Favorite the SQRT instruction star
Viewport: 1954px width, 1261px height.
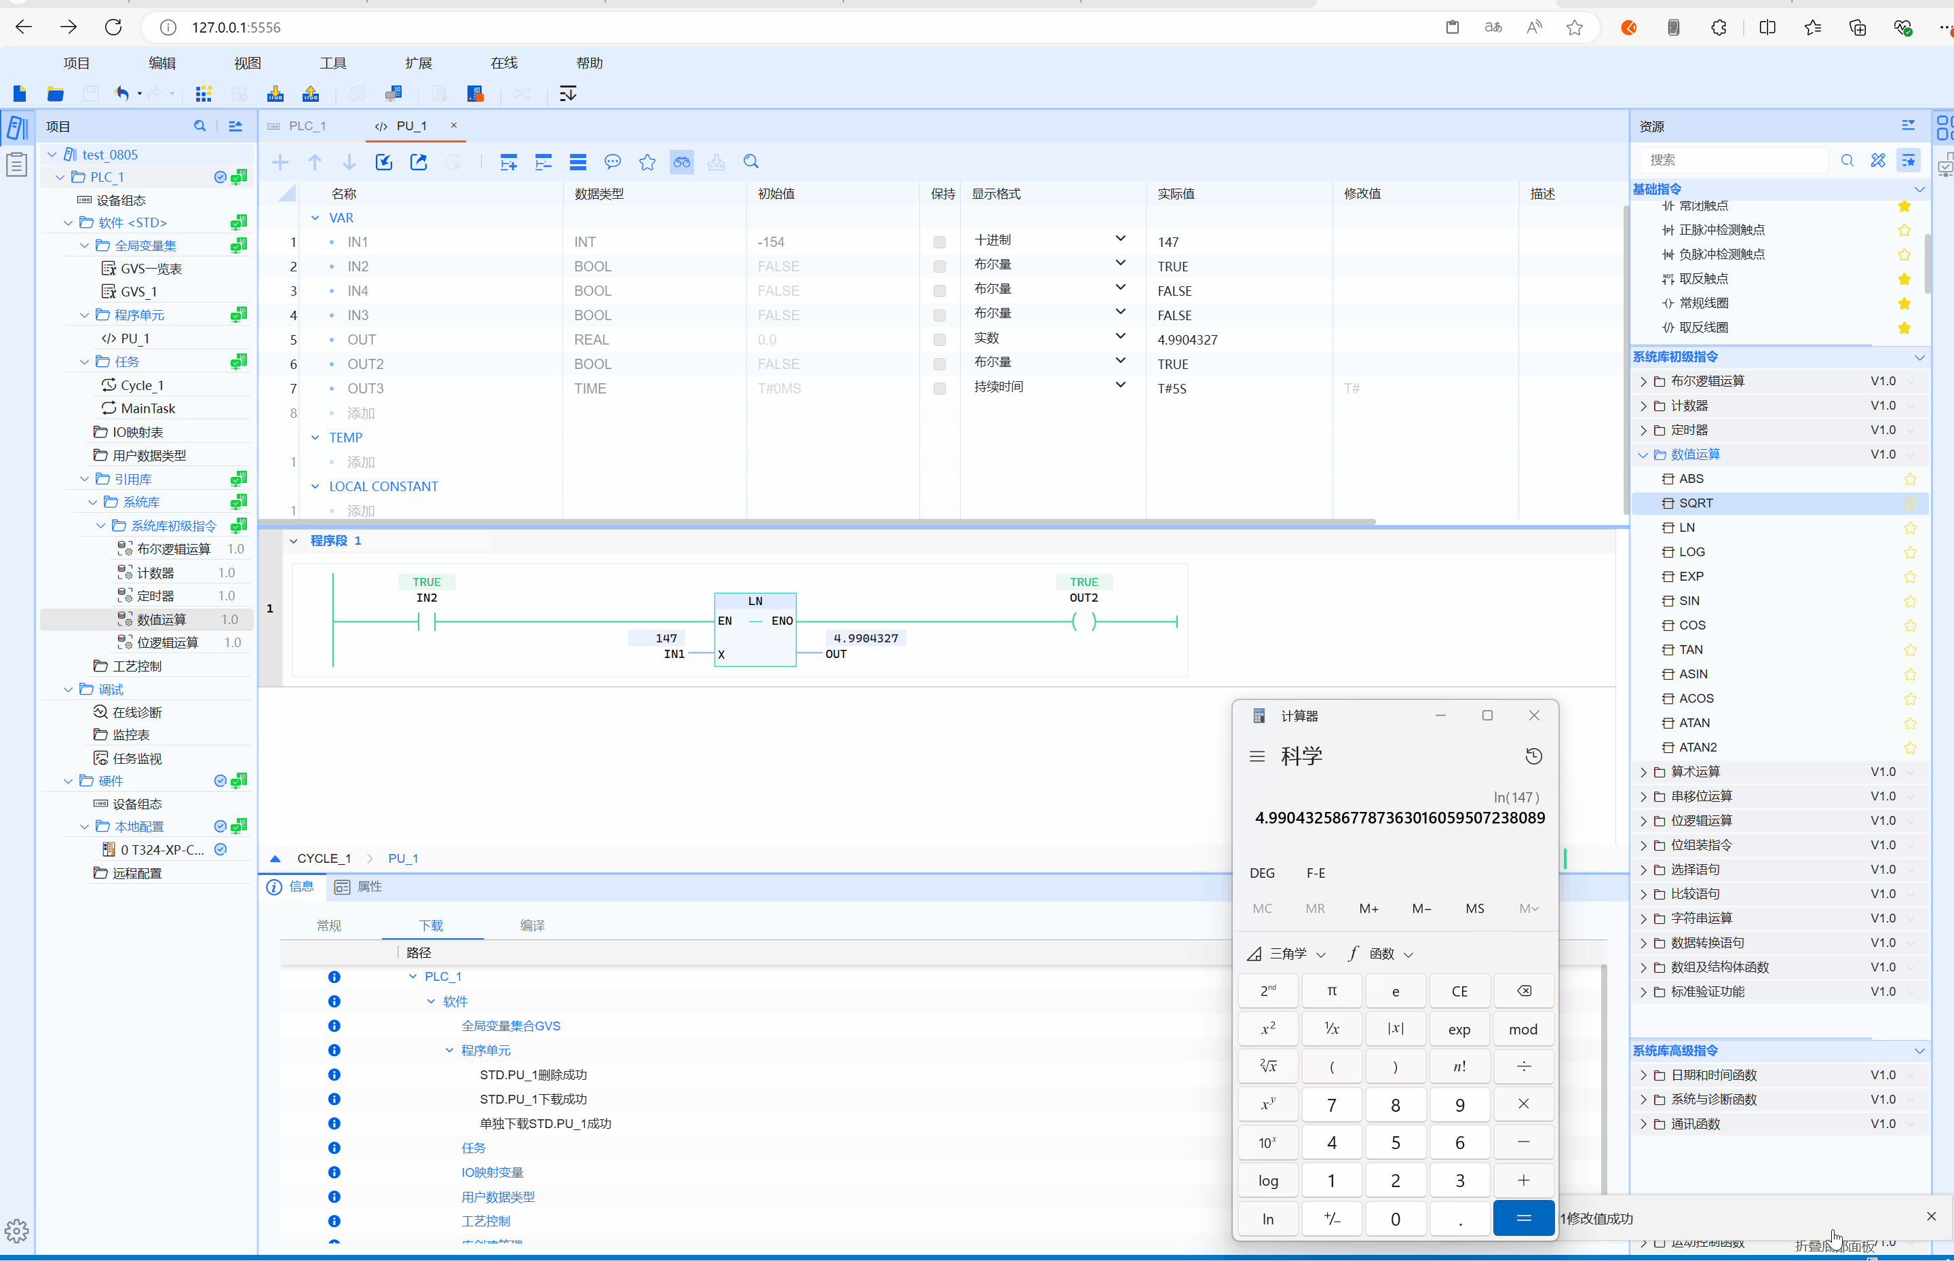click(1909, 503)
